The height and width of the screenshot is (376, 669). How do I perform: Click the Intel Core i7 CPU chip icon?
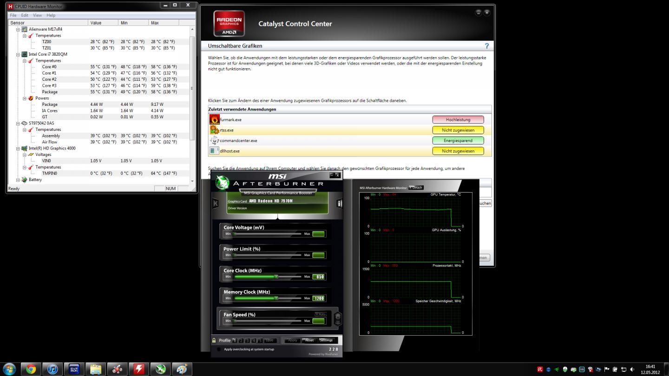point(25,54)
